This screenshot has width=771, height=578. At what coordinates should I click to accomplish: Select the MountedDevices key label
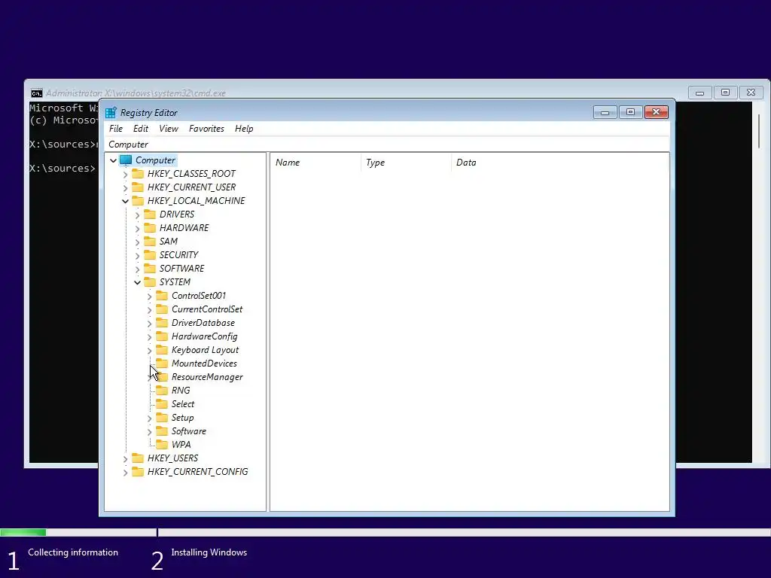(x=204, y=364)
